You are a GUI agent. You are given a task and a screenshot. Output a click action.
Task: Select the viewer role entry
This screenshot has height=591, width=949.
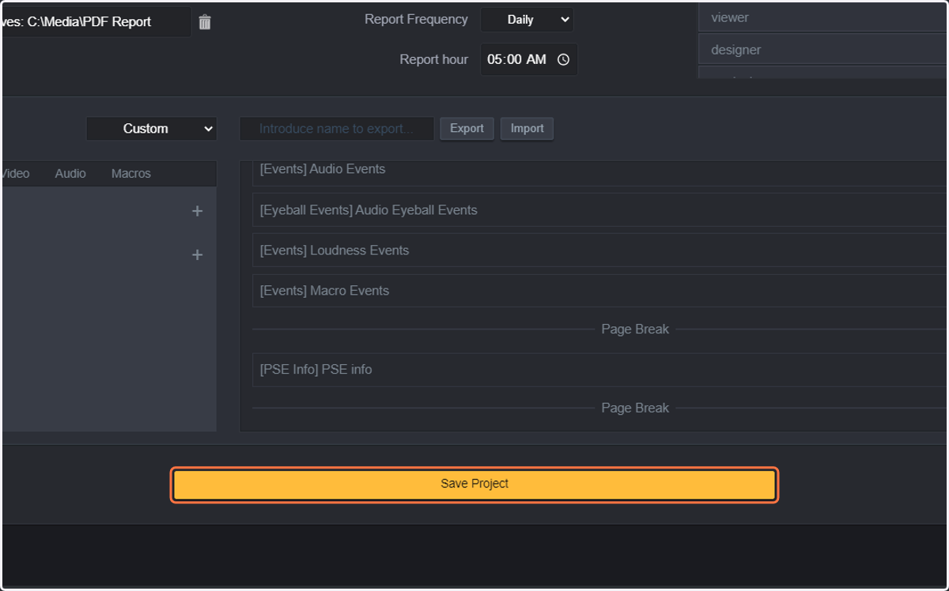coord(823,17)
